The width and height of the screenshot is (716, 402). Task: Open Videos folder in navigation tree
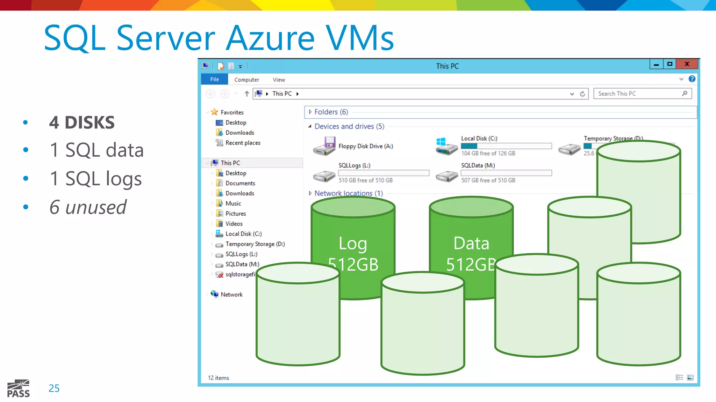234,224
